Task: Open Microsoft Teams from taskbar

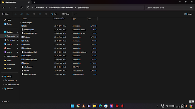Action: (x=89, y=106)
